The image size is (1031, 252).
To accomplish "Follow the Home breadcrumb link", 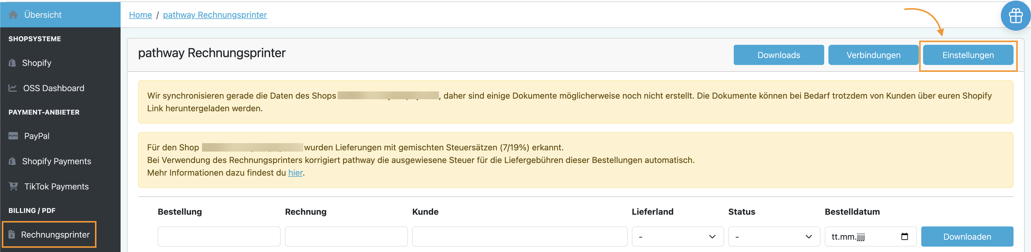I will point(140,15).
